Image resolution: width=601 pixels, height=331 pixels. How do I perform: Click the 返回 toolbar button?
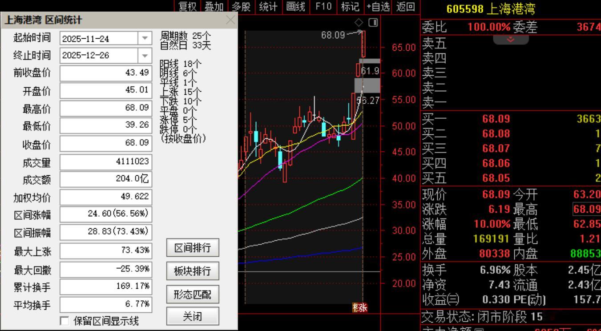[x=405, y=7]
